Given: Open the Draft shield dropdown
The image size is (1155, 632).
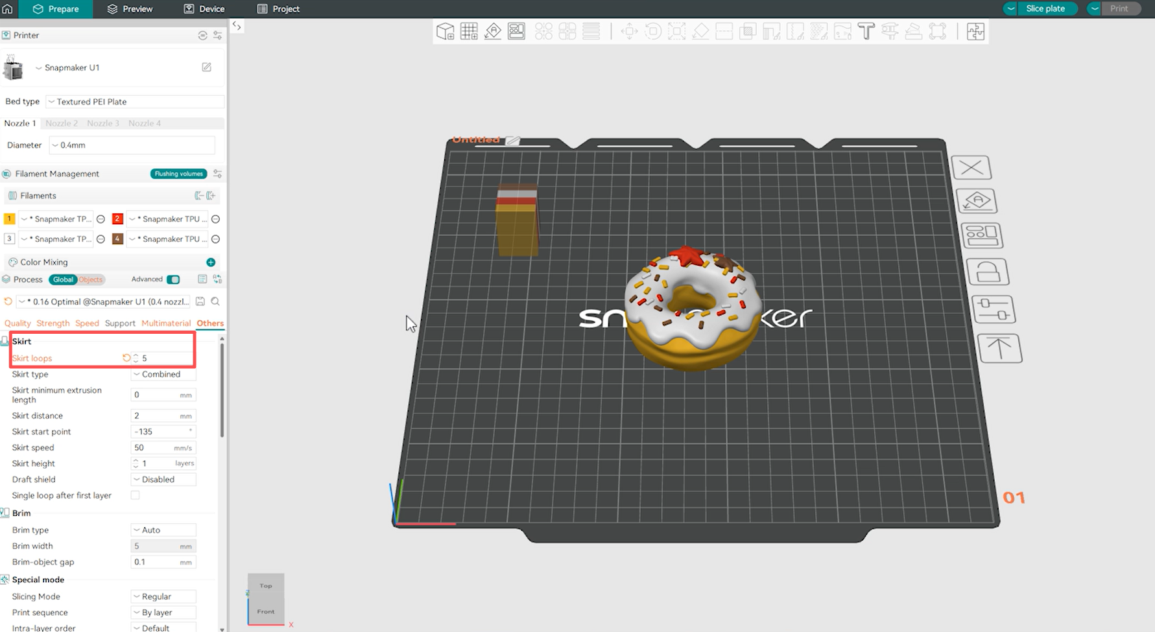Looking at the screenshot, I should tap(163, 480).
